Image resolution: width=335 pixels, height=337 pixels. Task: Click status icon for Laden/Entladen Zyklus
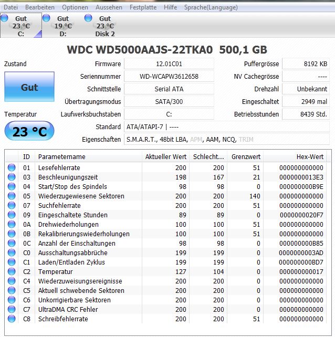(12, 262)
